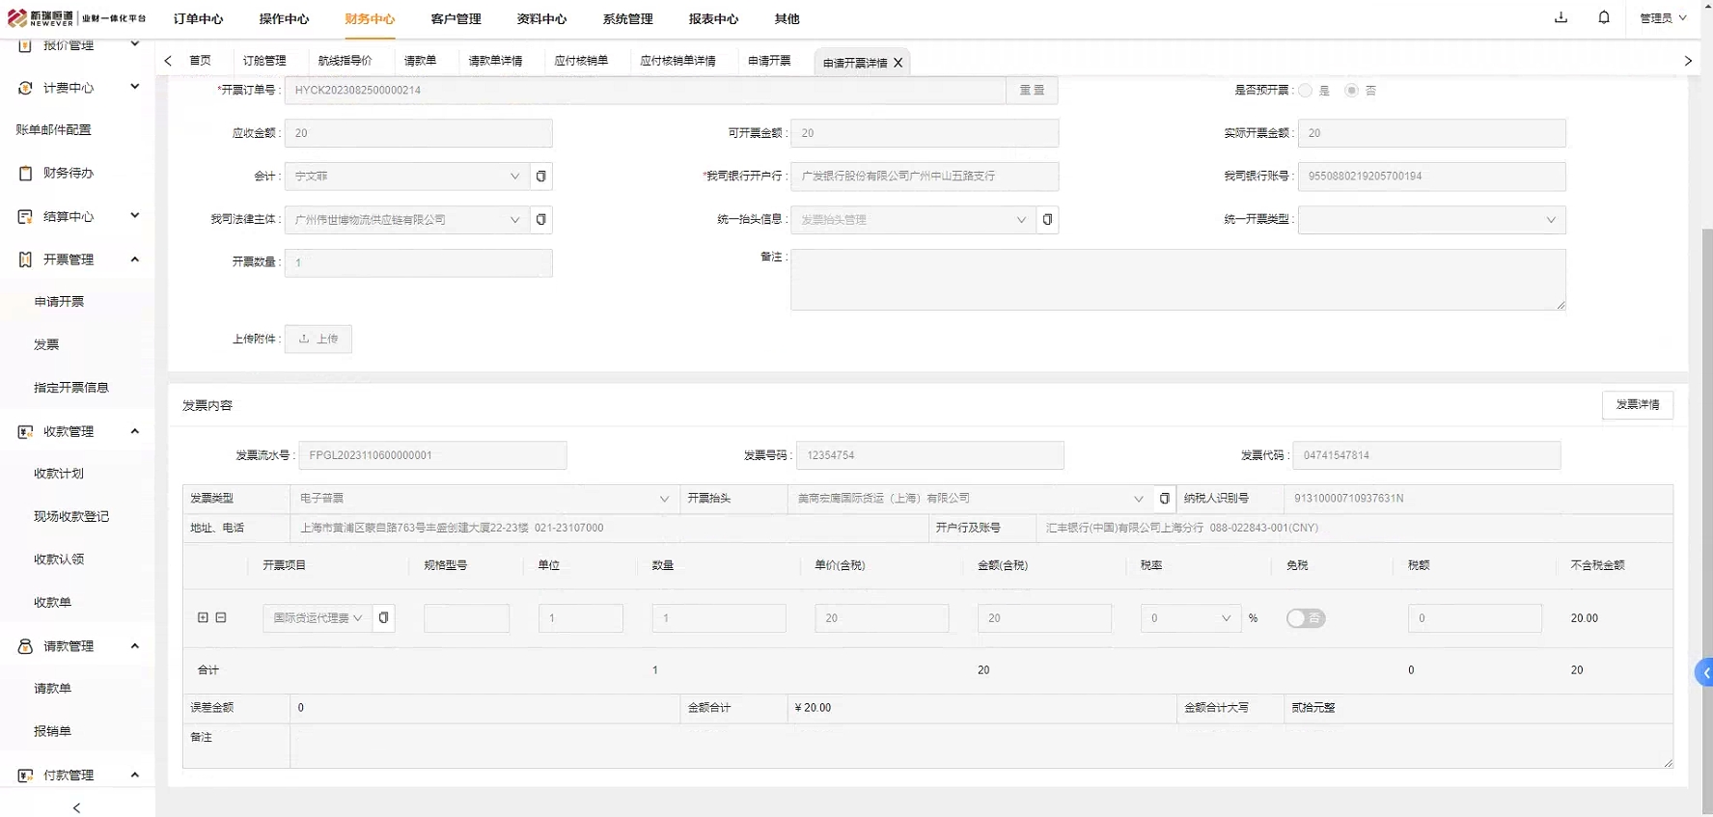Viewport: 1713px width, 817px height.
Task: Open the 开票抬头 dropdown
Action: [970, 499]
